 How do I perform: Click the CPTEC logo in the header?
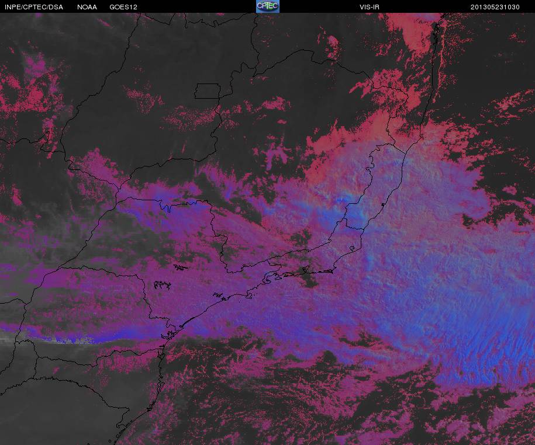pos(268,6)
